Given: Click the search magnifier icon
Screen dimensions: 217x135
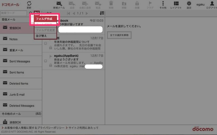Looking at the screenshot, I should (x=31, y=13).
